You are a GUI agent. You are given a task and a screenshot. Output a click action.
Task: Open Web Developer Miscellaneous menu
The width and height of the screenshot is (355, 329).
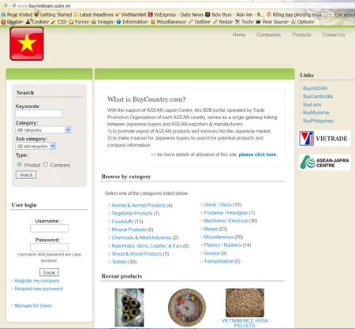click(x=169, y=22)
